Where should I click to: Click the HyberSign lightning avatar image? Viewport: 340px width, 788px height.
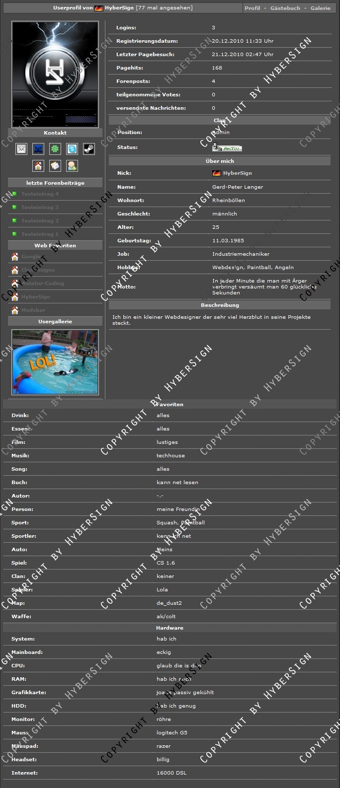click(x=55, y=74)
